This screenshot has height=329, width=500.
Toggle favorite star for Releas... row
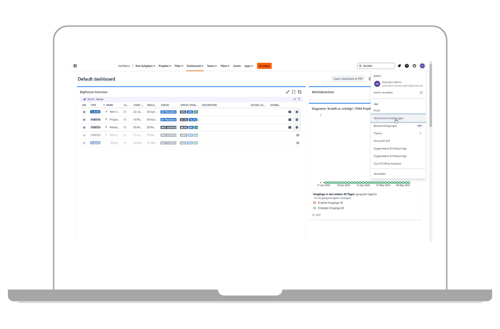coord(84,127)
